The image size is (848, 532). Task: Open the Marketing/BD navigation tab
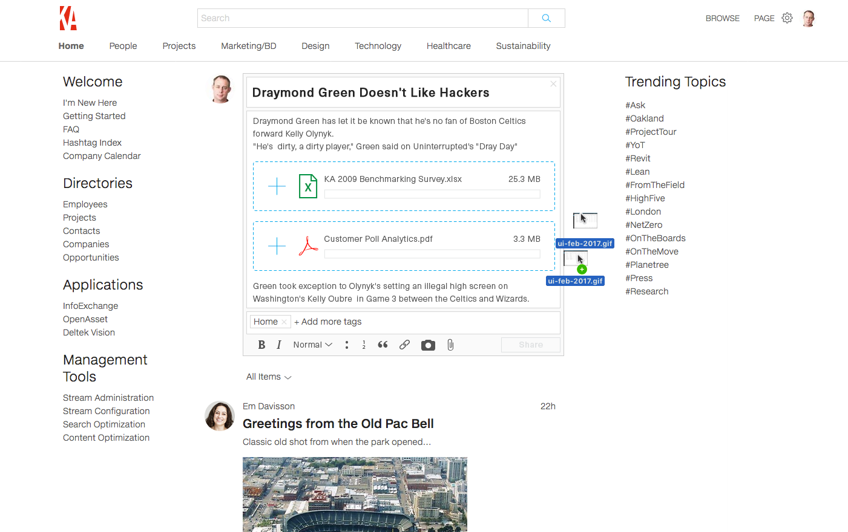(248, 46)
